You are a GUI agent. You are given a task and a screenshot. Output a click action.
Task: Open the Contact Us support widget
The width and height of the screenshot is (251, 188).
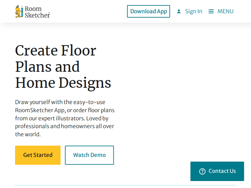pyautogui.click(x=217, y=171)
